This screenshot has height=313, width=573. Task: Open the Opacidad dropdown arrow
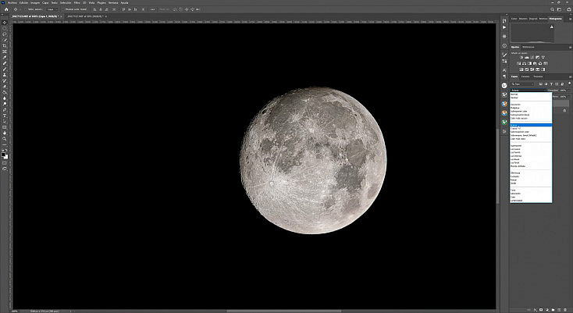(x=568, y=91)
